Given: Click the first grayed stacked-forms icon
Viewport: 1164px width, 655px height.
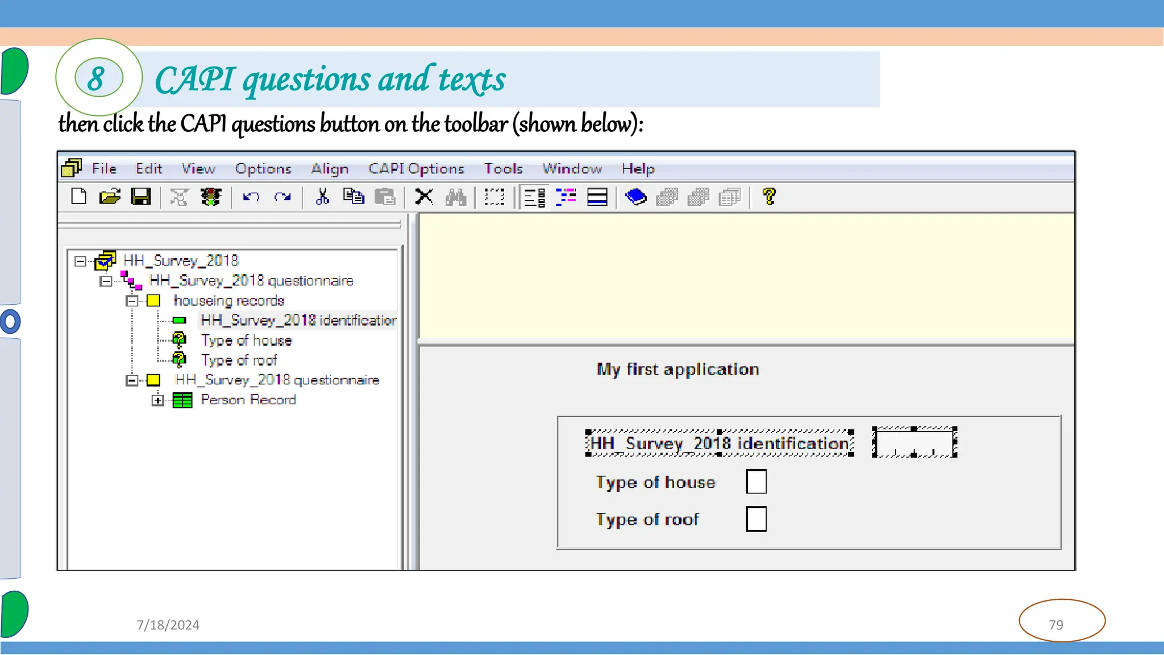Looking at the screenshot, I should pos(667,197).
